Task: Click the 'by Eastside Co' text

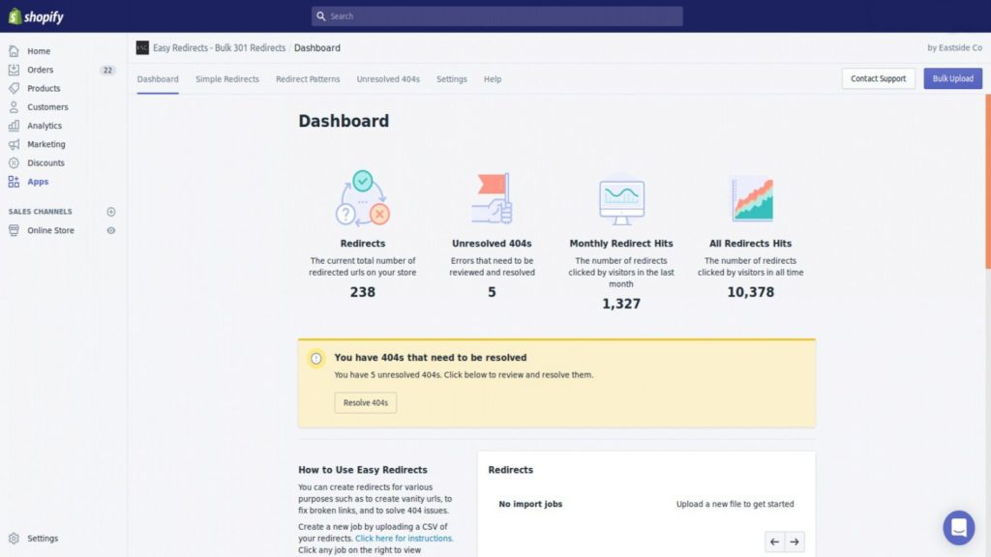Action: coord(954,47)
